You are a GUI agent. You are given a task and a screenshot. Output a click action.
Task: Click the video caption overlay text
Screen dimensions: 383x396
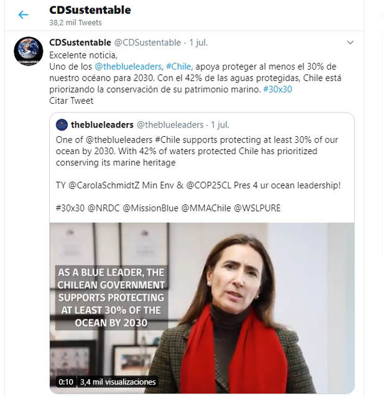111,298
